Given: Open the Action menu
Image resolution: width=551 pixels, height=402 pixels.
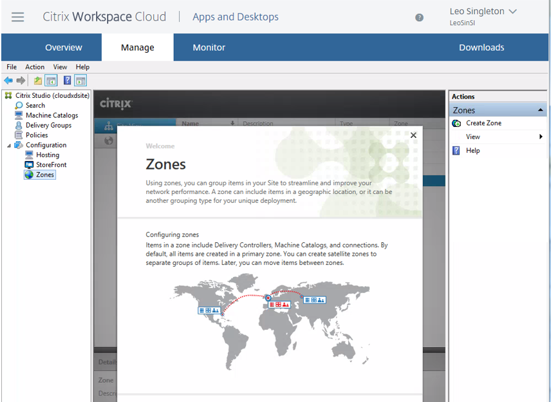Looking at the screenshot, I should [35, 67].
